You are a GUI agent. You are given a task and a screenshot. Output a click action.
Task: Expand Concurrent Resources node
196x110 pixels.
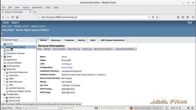pyautogui.click(x=4, y=72)
